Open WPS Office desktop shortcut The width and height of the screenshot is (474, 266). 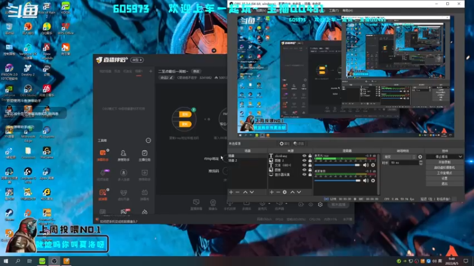click(x=65, y=29)
